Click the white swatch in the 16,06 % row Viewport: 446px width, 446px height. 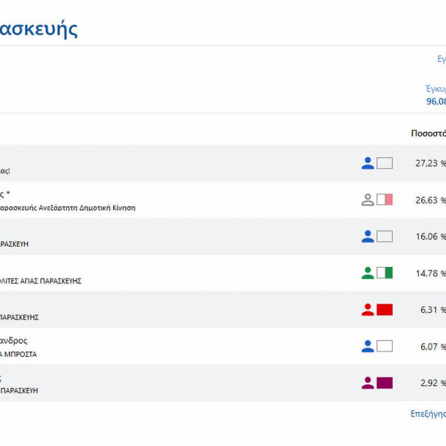tap(385, 236)
